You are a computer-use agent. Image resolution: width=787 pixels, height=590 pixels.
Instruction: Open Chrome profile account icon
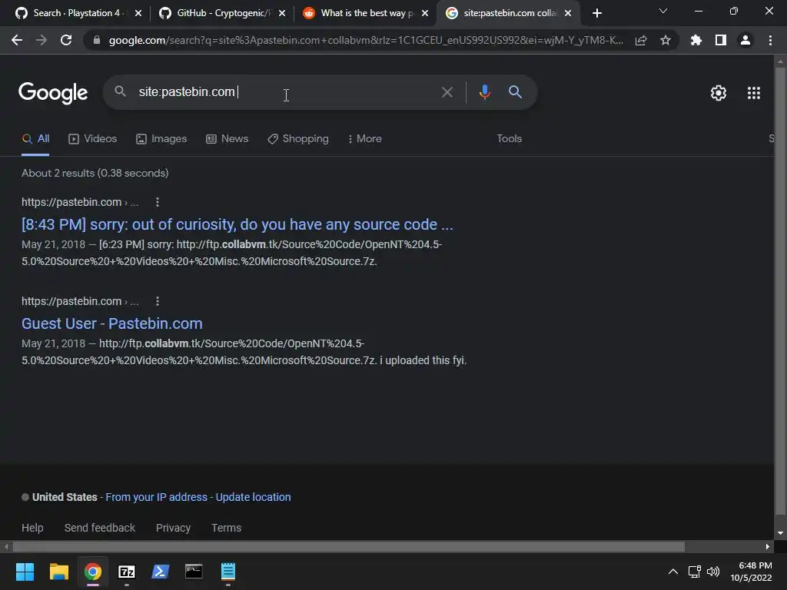pyautogui.click(x=745, y=40)
